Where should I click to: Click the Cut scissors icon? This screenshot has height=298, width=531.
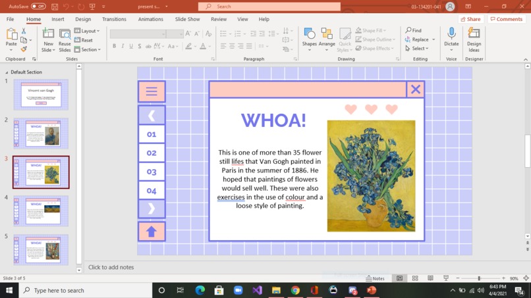(24, 31)
